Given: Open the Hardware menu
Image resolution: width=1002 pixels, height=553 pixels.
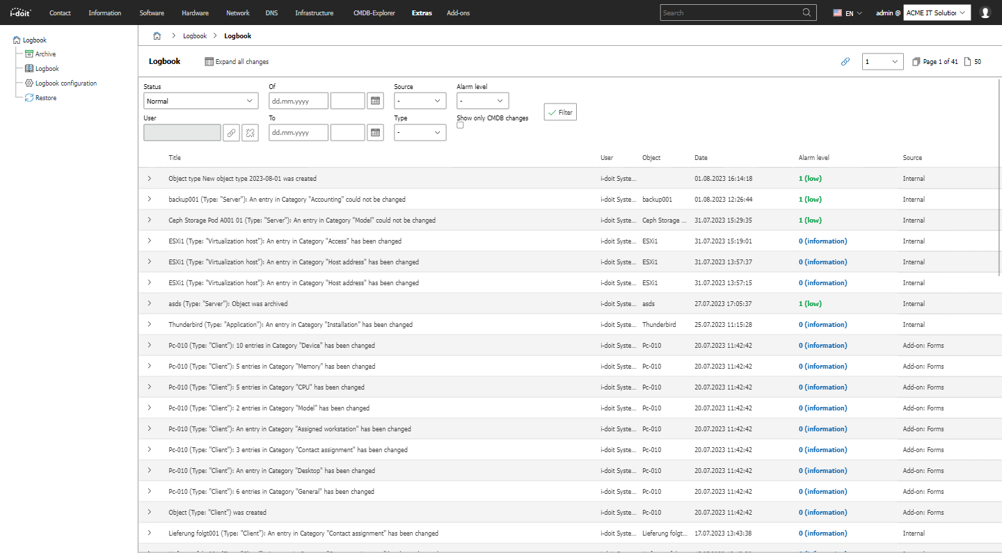Looking at the screenshot, I should click(195, 13).
